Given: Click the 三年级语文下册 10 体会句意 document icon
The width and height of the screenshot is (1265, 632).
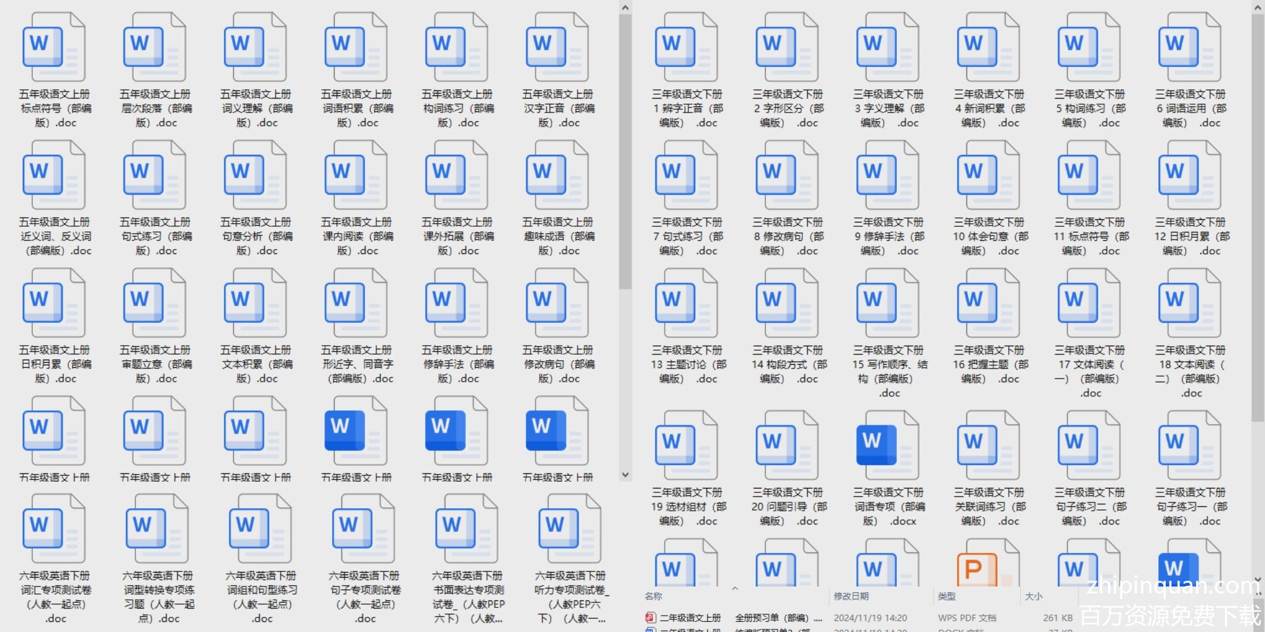Looking at the screenshot, I should pyautogui.click(x=989, y=175).
